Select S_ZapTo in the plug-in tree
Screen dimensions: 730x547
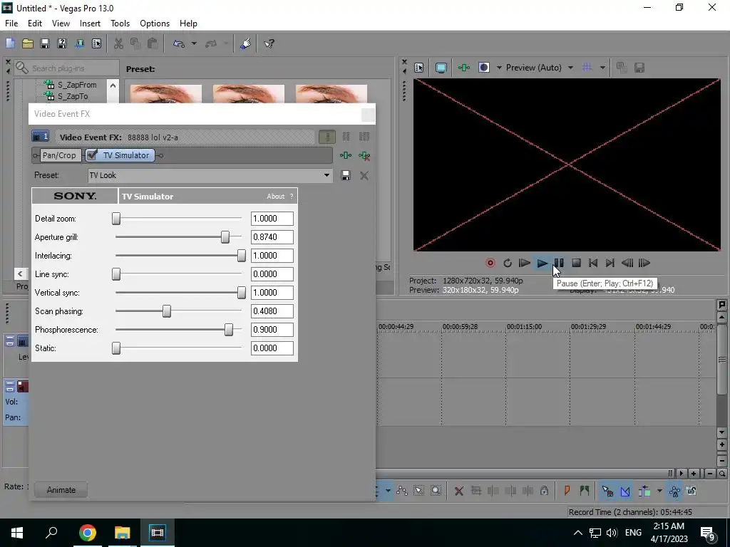point(72,96)
